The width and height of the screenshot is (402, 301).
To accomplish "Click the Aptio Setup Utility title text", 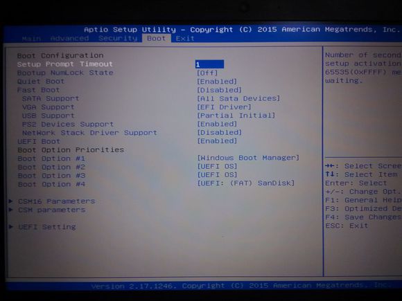I will (130, 30).
